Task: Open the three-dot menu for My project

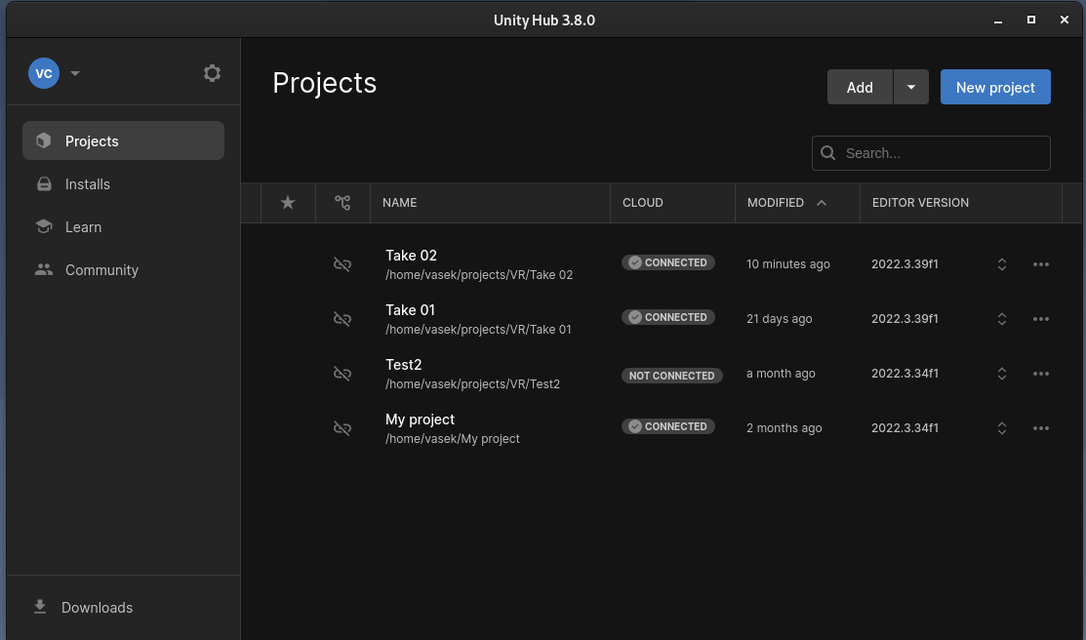Action: (1041, 428)
